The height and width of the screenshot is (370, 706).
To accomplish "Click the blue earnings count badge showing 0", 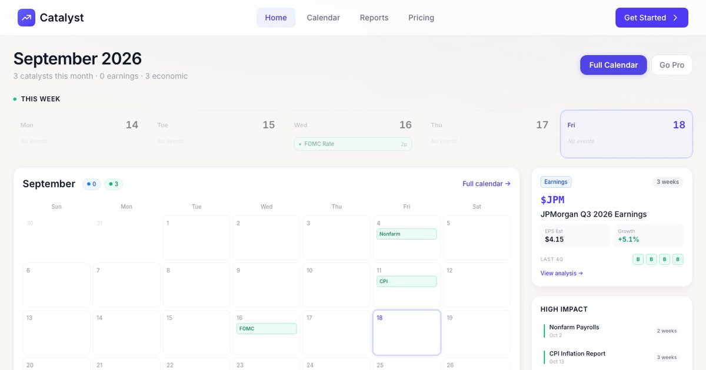I will [x=91, y=184].
